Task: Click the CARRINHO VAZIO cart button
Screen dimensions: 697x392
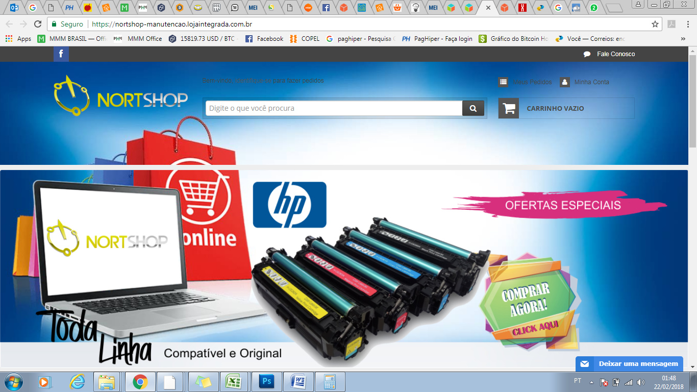Action: click(x=566, y=108)
